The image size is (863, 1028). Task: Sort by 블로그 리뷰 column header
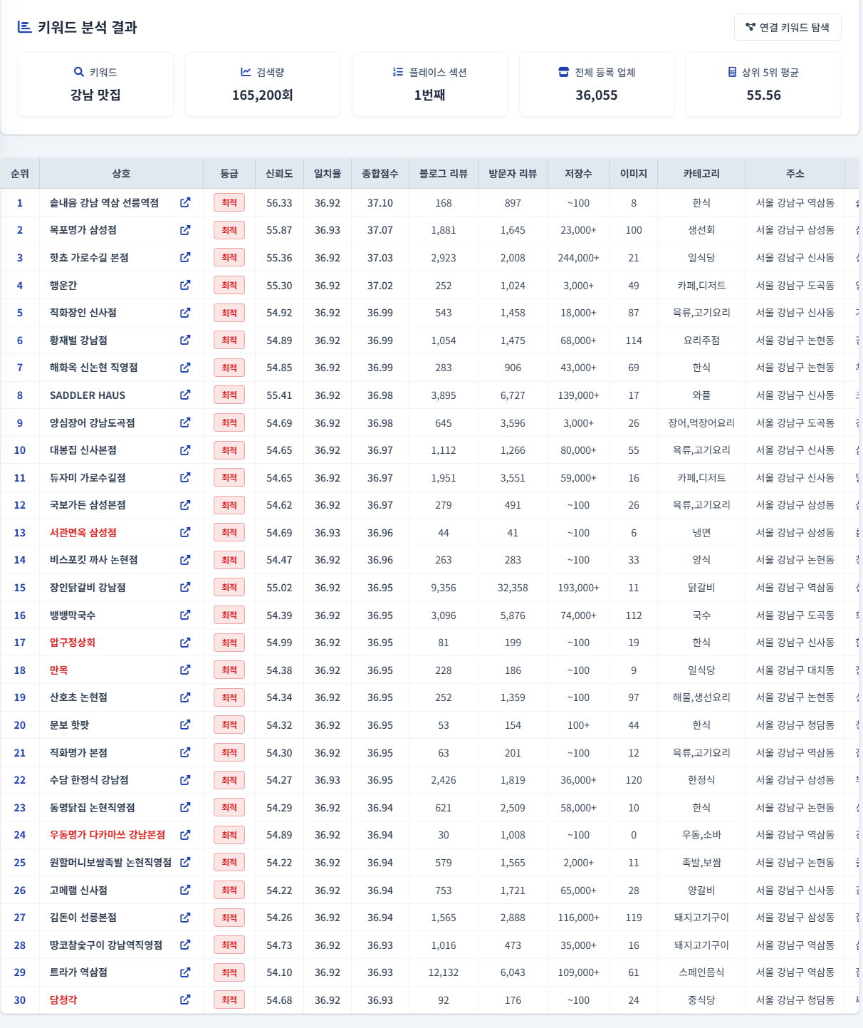tap(444, 174)
